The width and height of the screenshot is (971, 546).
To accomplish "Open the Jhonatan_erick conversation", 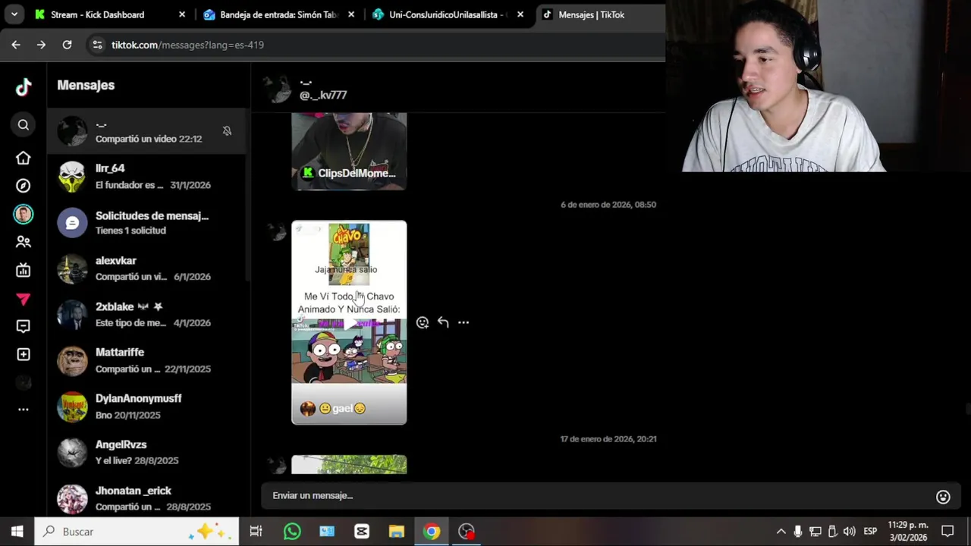I will 148,498.
